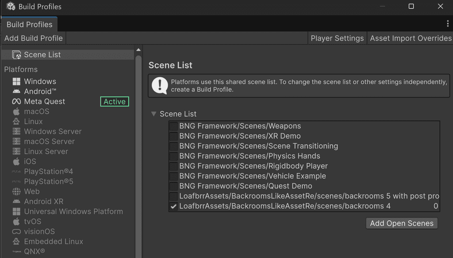Click the iOS apple icon
This screenshot has width=453, height=258.
click(16, 161)
